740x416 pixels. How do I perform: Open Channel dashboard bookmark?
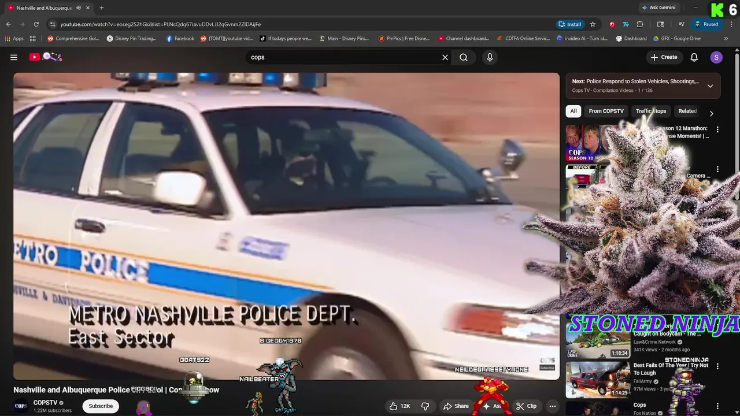pos(463,39)
